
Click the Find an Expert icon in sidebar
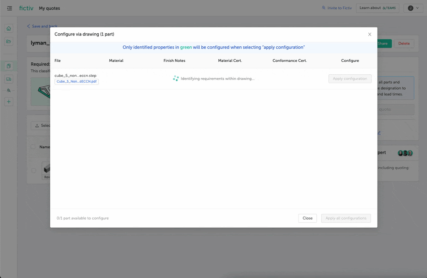[x=8, y=90]
